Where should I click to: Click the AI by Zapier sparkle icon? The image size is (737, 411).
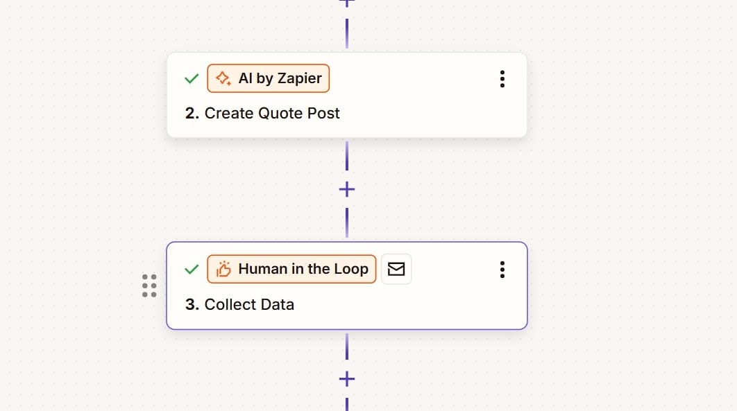pos(223,78)
